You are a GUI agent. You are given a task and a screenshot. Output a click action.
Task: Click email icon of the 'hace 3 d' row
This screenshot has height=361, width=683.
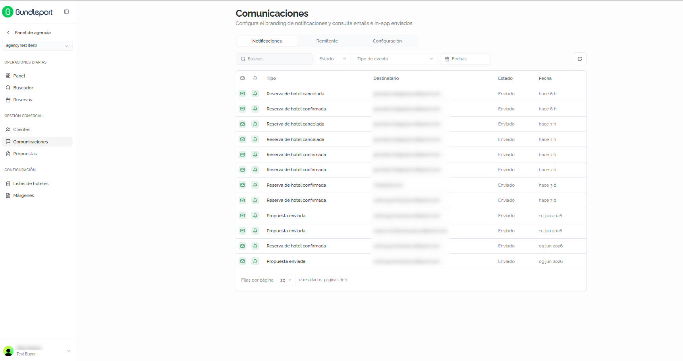pyautogui.click(x=243, y=185)
